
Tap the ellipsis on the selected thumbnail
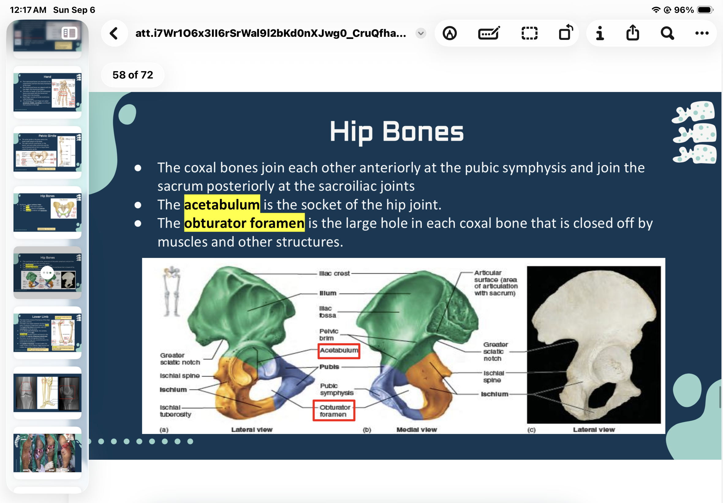(x=47, y=273)
